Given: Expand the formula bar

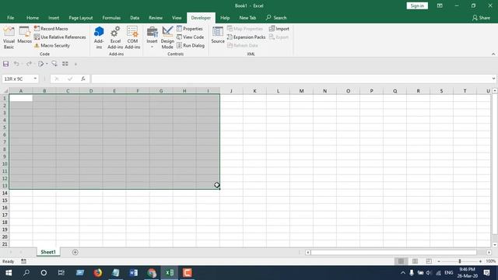Looking at the screenshot, I should pos(493,79).
